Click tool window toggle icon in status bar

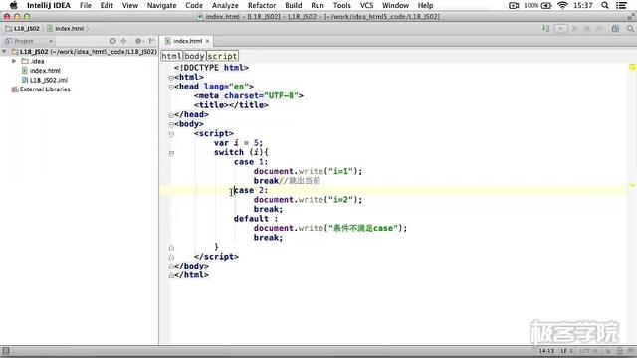pyautogui.click(x=6, y=351)
